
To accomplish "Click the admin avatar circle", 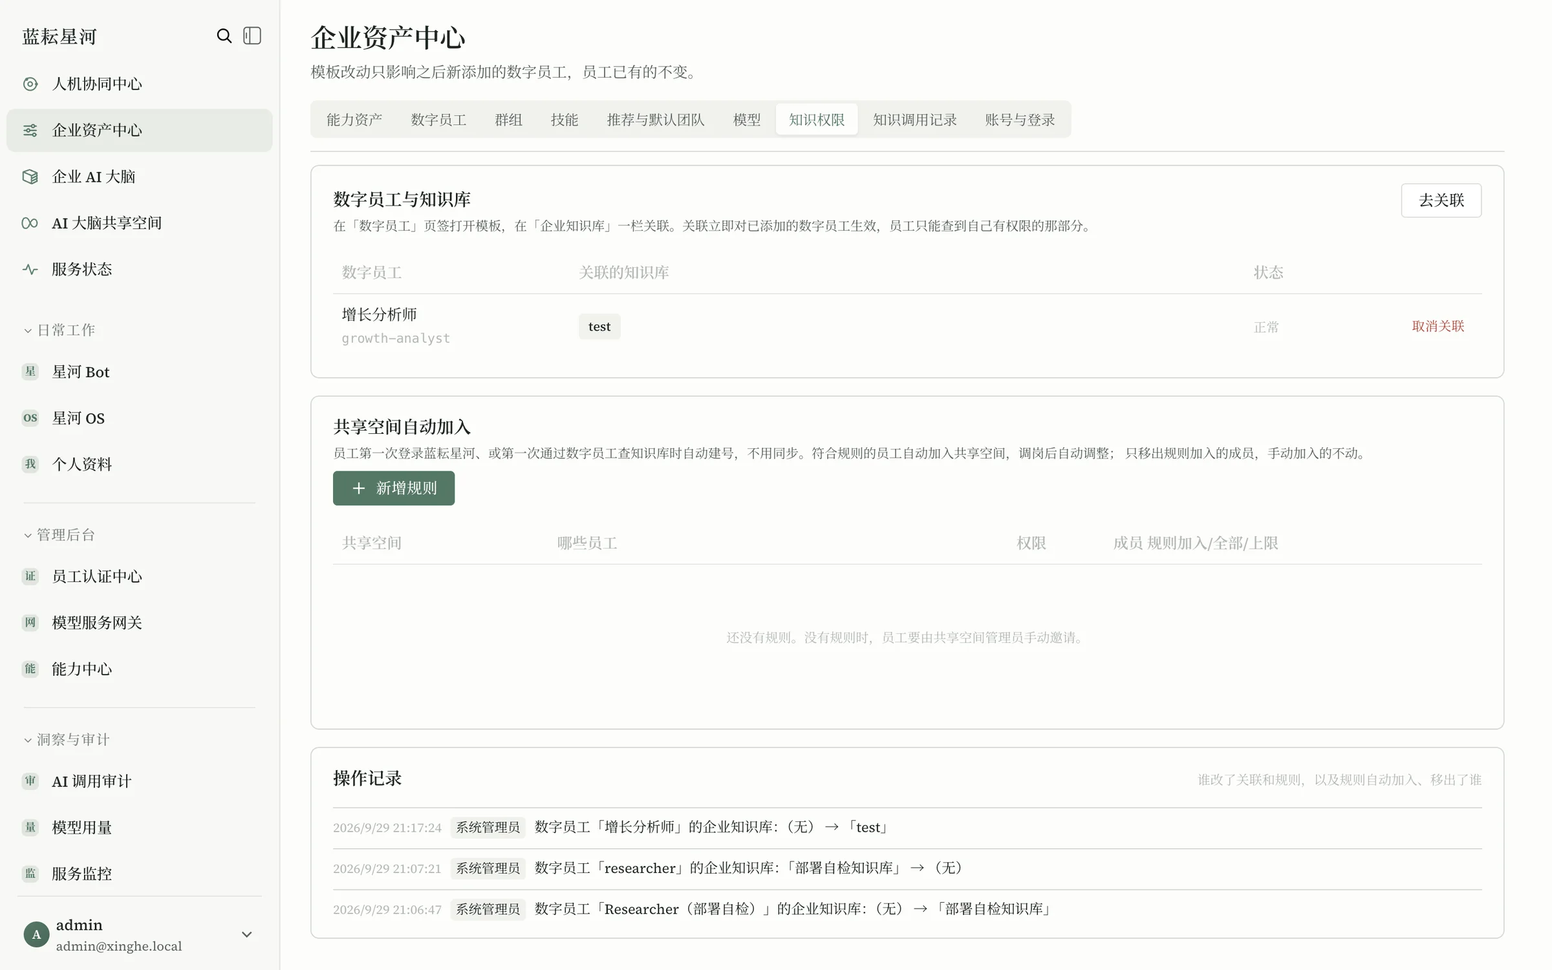I will 36,934.
